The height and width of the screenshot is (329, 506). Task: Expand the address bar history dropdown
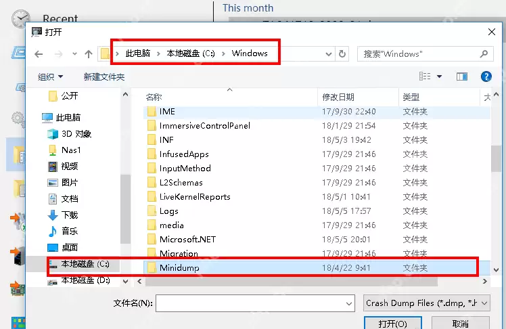click(329, 54)
